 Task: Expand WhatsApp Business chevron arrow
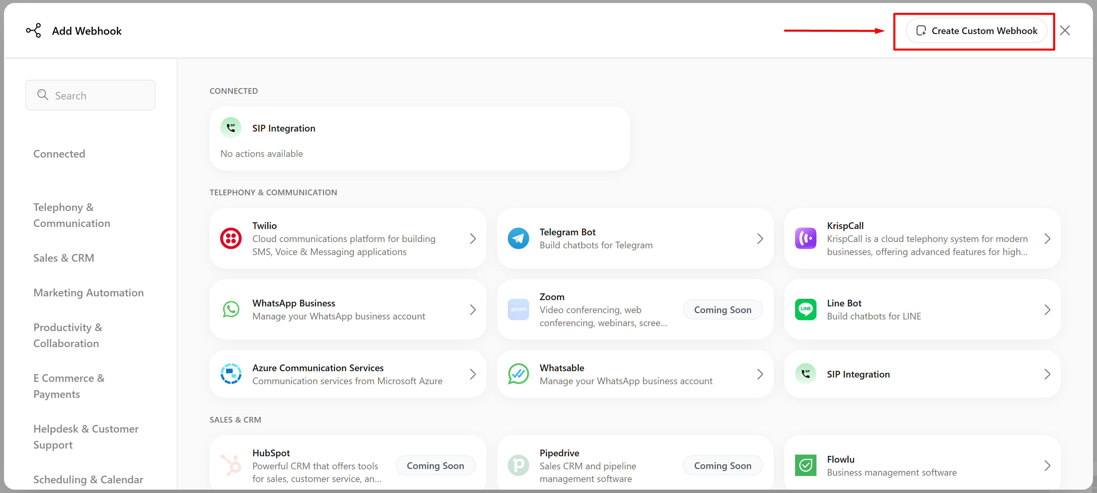(472, 310)
